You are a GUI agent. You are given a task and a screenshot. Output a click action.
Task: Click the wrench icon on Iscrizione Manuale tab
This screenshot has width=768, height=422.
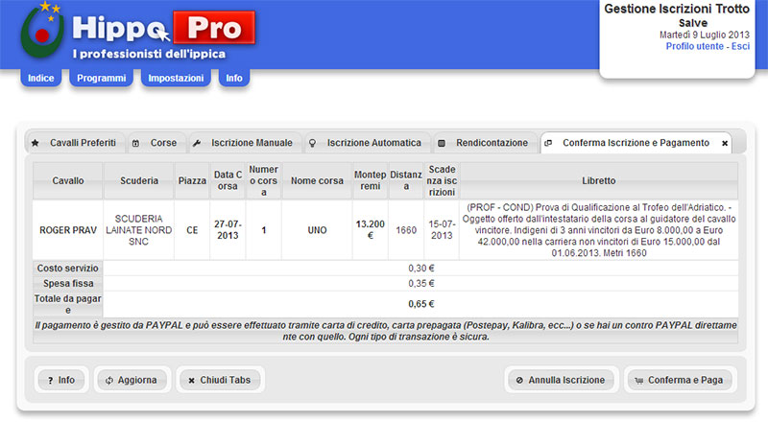point(197,143)
